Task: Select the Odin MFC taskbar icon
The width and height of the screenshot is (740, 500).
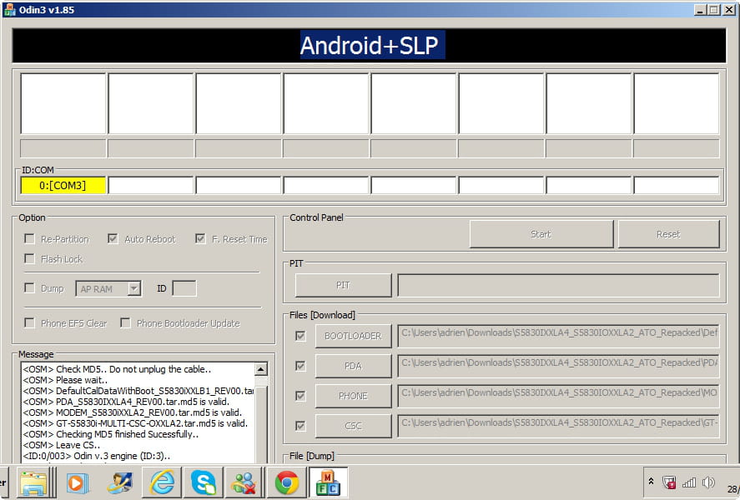Action: tap(328, 482)
